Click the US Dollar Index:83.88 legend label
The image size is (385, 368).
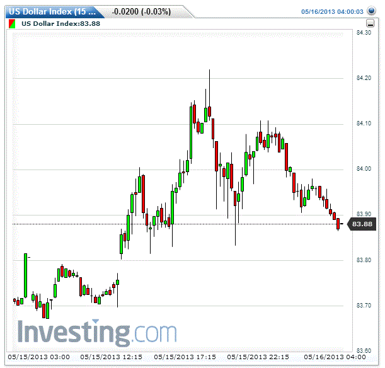pos(61,24)
